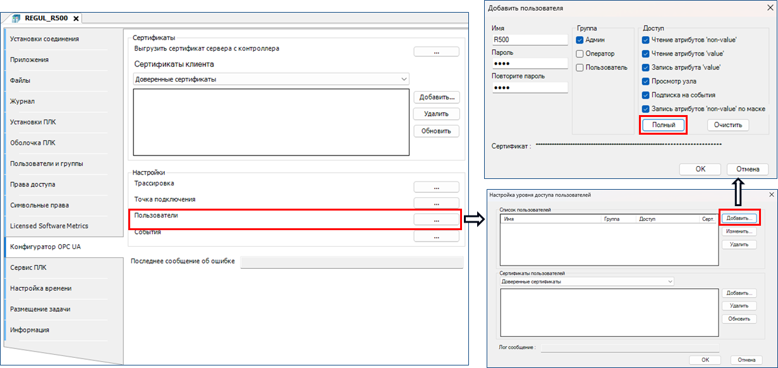Click ellipsis to export server certificate
778x368 pixels.
436,52
